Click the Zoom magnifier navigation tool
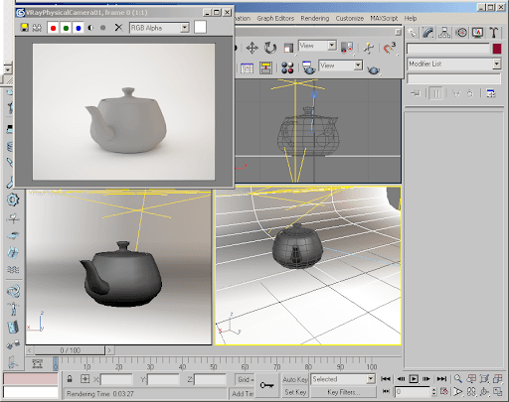This screenshot has height=402, width=509. click(x=457, y=379)
